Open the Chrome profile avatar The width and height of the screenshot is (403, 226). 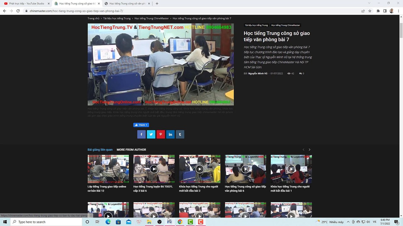coord(392,11)
